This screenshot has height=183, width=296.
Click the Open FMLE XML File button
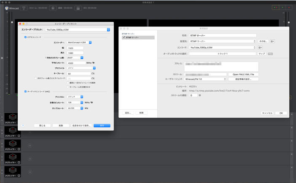coord(243,74)
